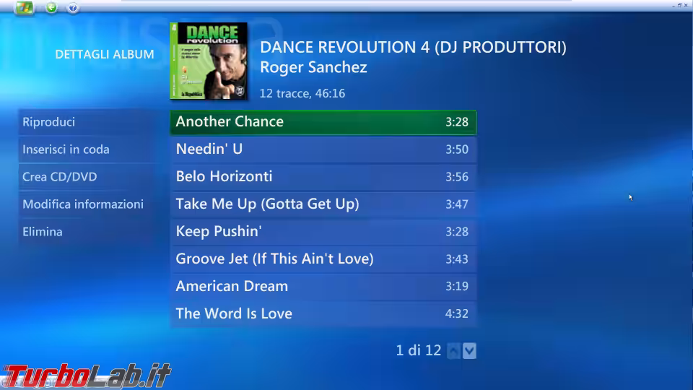Open Modifica informazioni

pos(88,204)
